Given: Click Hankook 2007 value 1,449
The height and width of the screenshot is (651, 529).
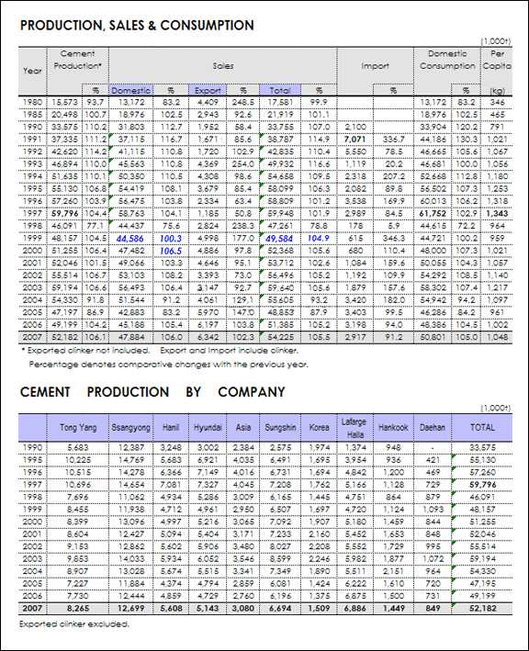Looking at the screenshot, I should 393,608.
